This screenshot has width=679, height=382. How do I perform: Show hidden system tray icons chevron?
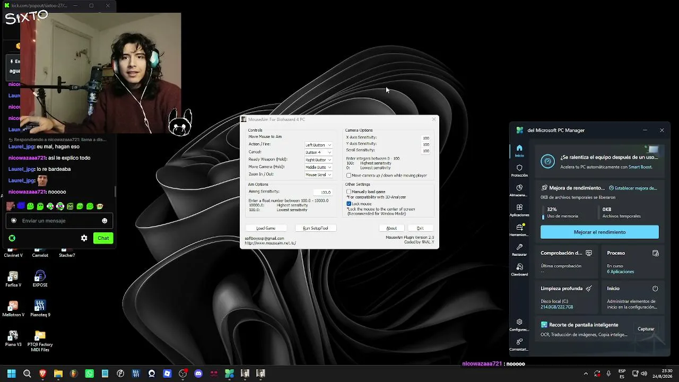coord(586,374)
